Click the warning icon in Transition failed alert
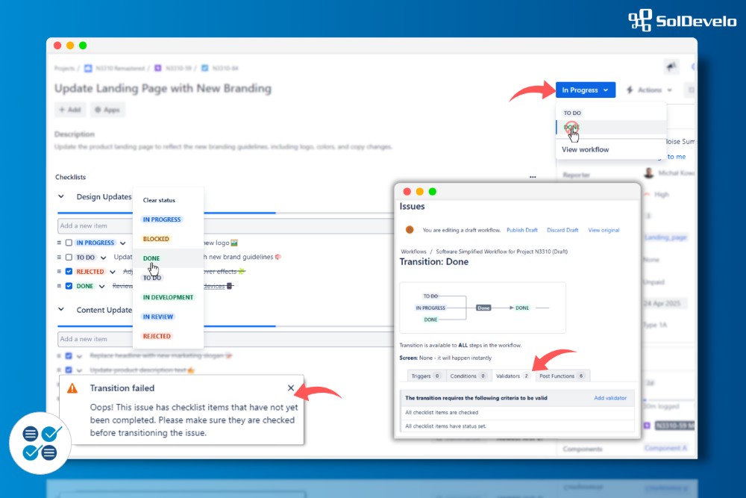The height and width of the screenshot is (498, 746). coord(72,388)
